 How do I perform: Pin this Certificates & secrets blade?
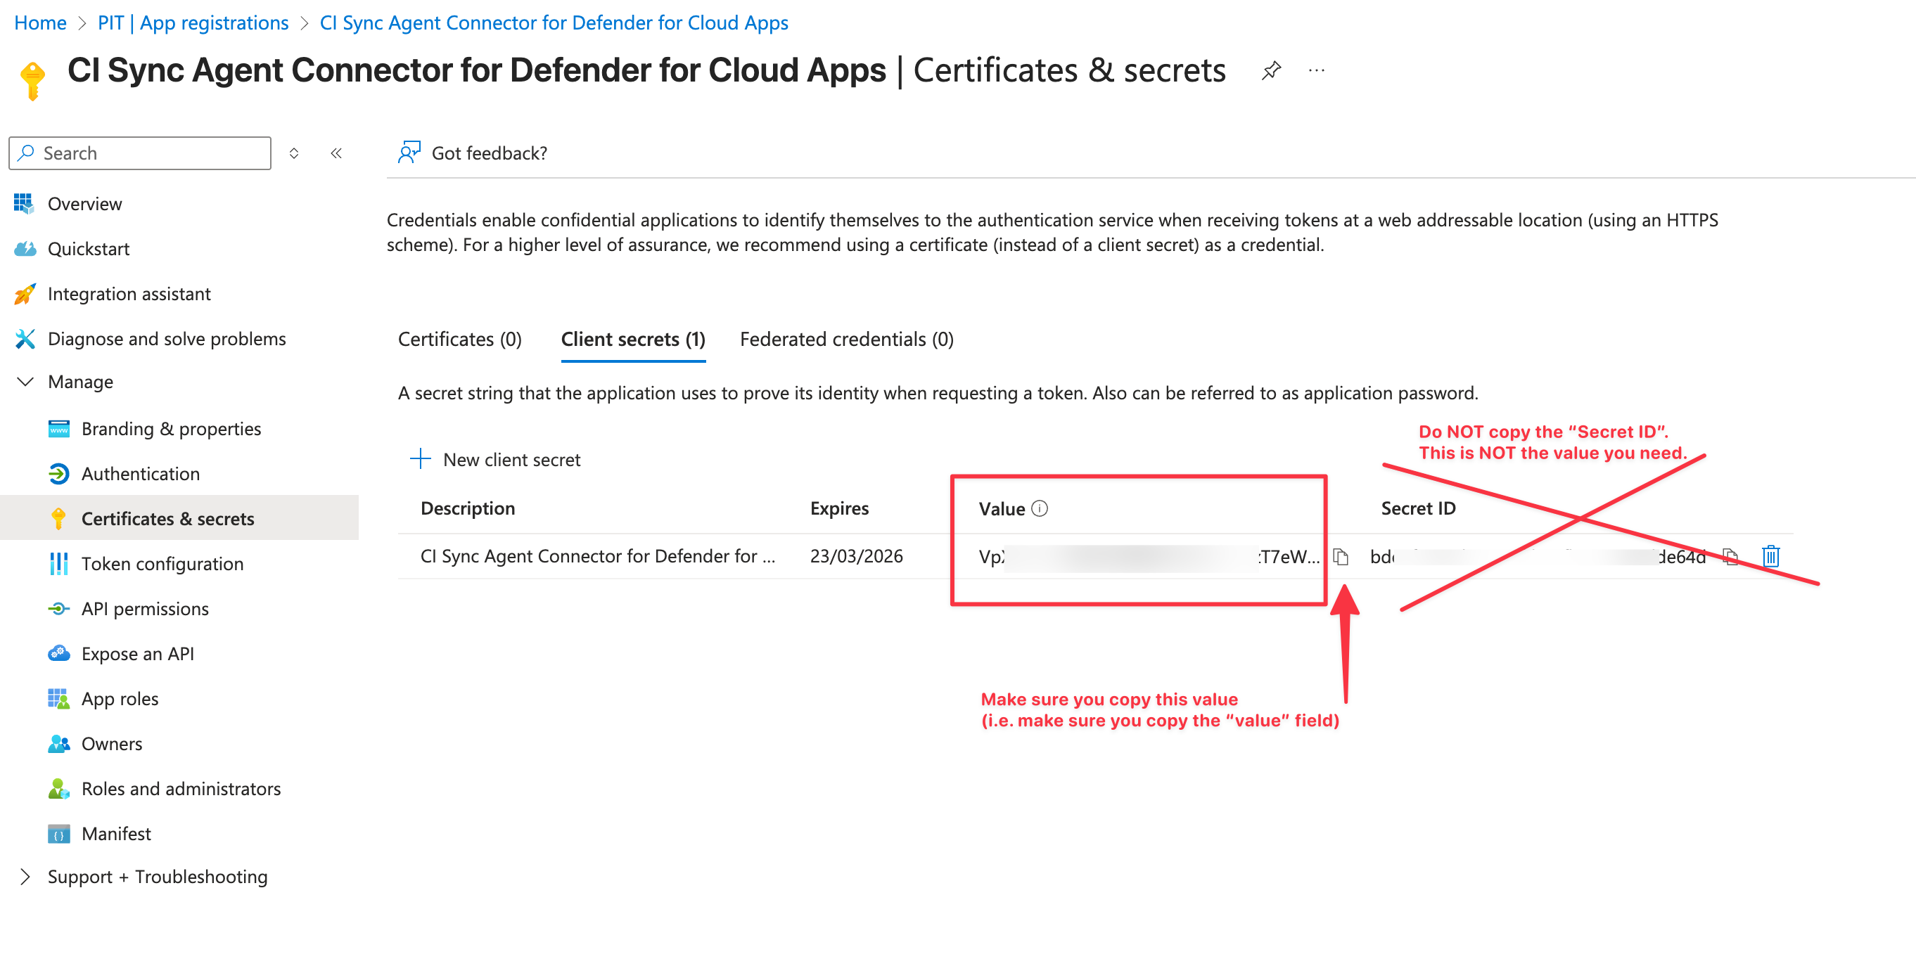point(1271,70)
